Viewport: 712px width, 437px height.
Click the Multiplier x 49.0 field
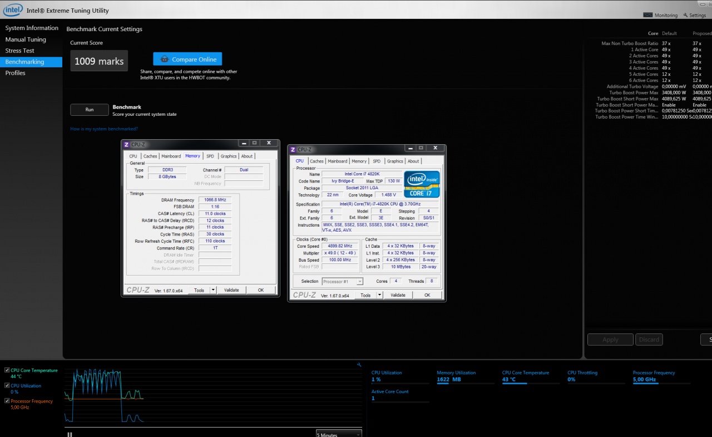point(340,253)
